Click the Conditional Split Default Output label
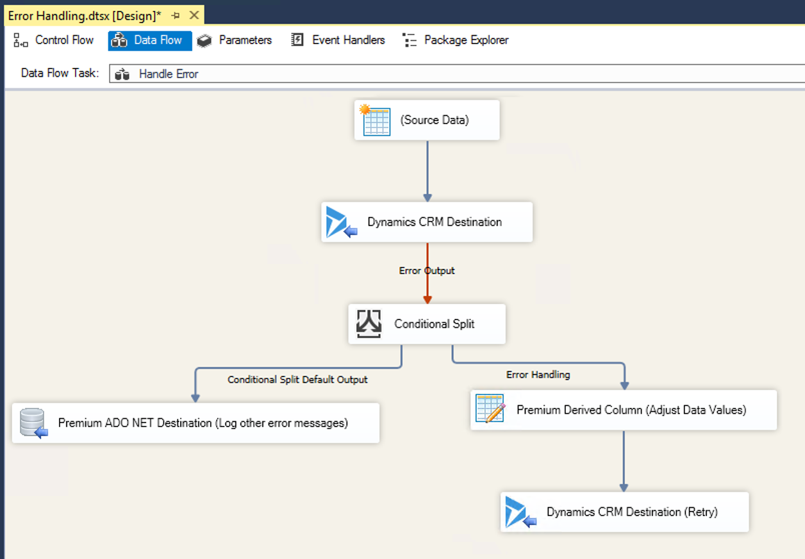The width and height of the screenshot is (805, 559). click(x=297, y=380)
